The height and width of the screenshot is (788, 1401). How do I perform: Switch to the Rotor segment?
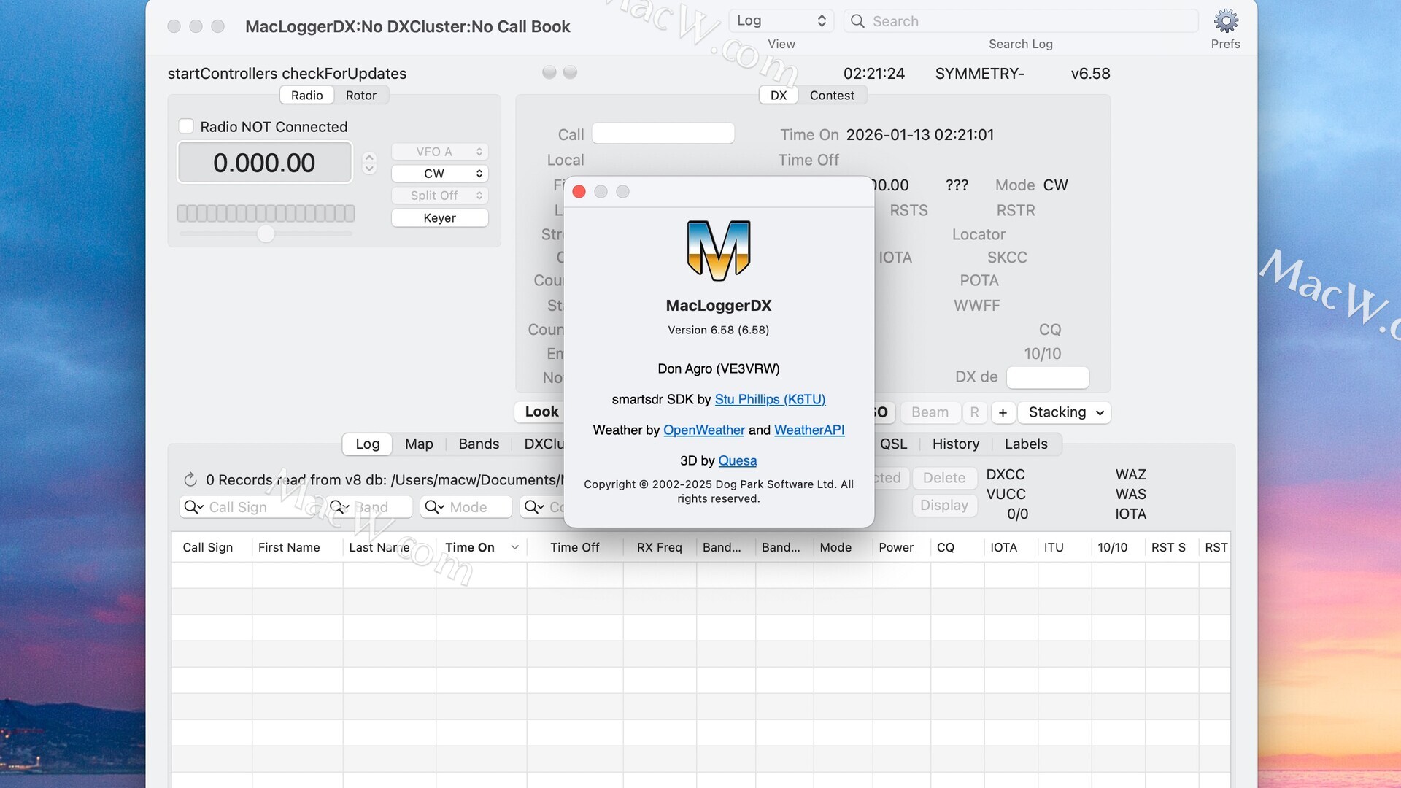click(x=360, y=95)
